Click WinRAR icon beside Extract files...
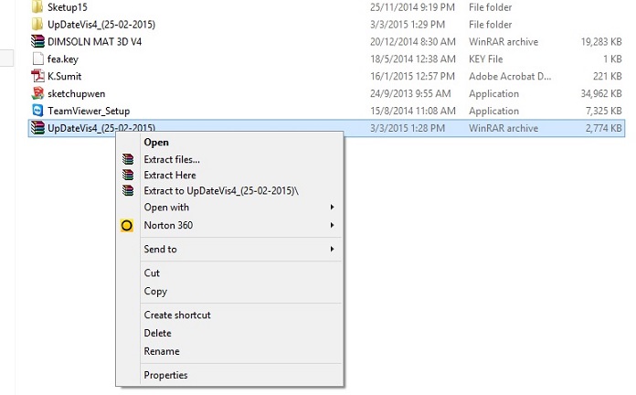 [x=128, y=159]
